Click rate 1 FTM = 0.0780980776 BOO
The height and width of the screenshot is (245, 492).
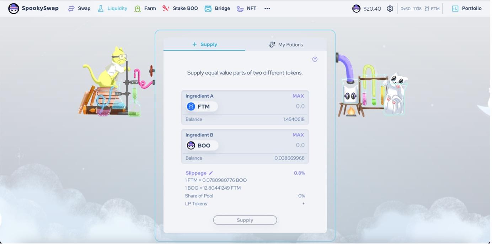(216, 180)
